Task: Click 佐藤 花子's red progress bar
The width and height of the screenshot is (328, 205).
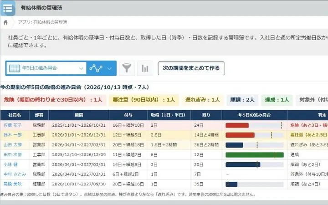Action: [x=237, y=125]
